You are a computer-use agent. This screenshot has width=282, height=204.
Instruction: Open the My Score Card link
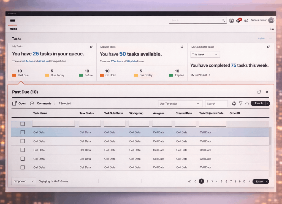tap(200, 75)
